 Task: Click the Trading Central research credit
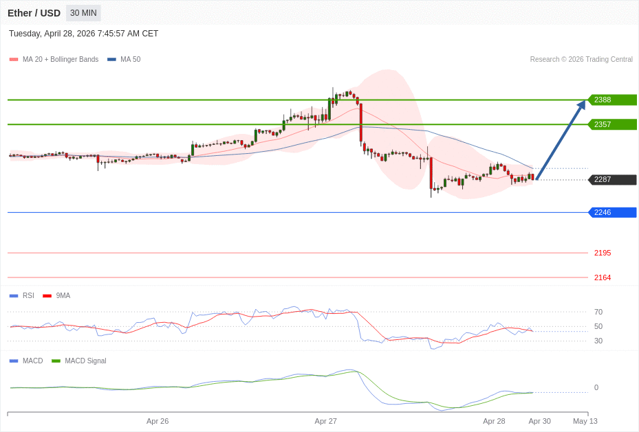581,60
